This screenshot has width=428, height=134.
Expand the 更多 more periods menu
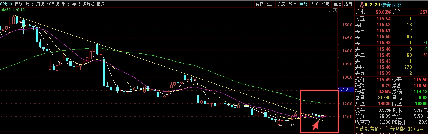point(102,4)
